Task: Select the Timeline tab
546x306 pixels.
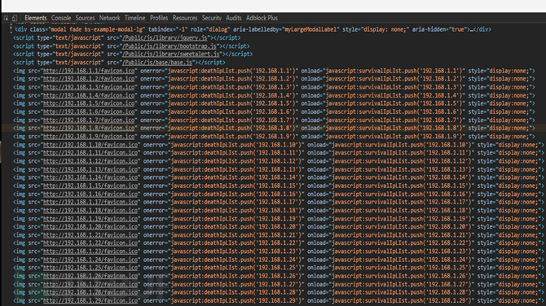Action: click(134, 18)
